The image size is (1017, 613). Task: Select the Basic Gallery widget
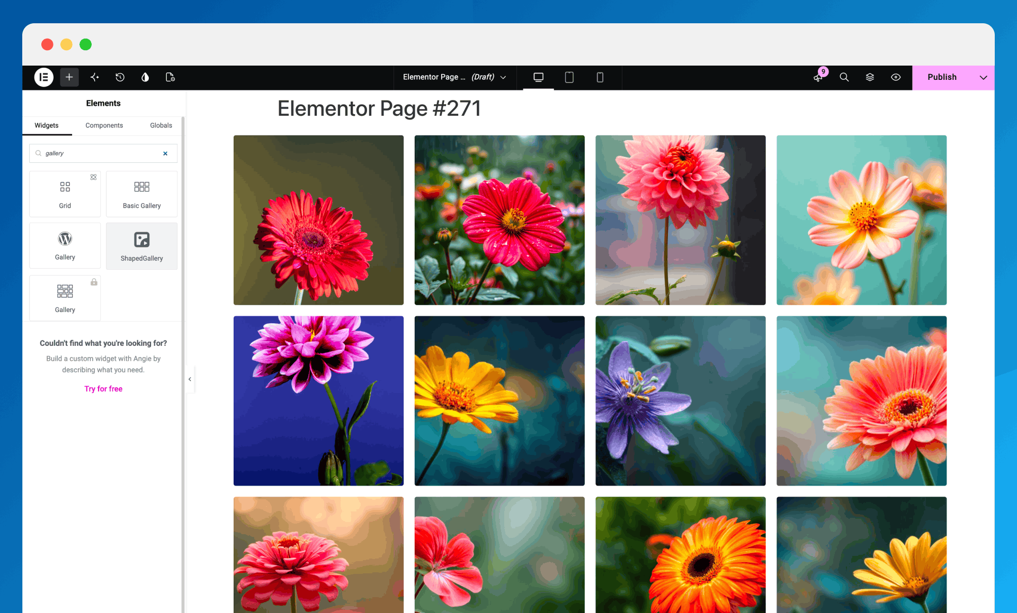point(142,194)
